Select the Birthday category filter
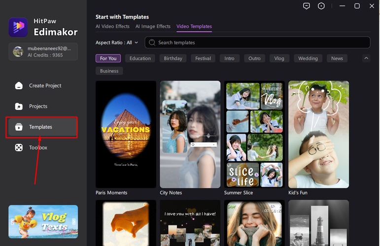Viewport: 380px width, 246px height. tap(173, 58)
